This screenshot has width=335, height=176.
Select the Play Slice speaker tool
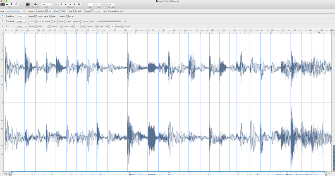pos(7,4)
